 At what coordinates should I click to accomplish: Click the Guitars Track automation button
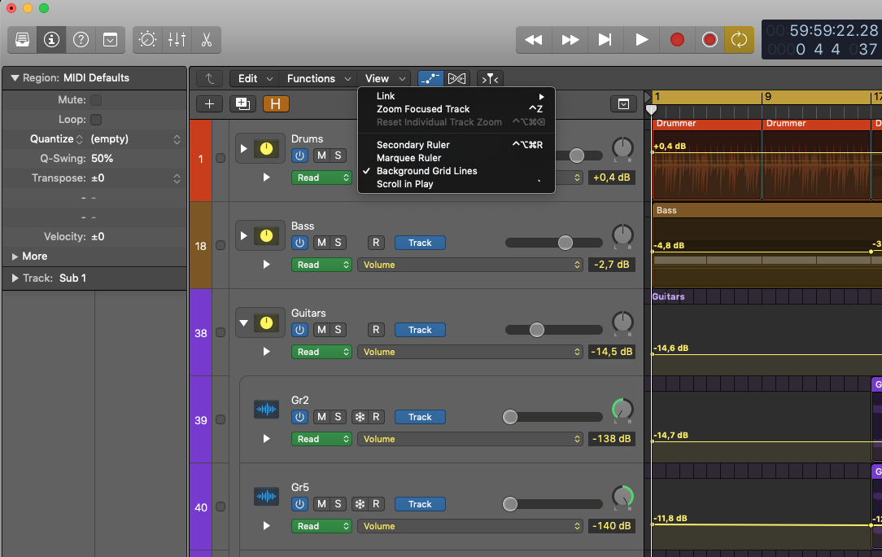pyautogui.click(x=420, y=330)
